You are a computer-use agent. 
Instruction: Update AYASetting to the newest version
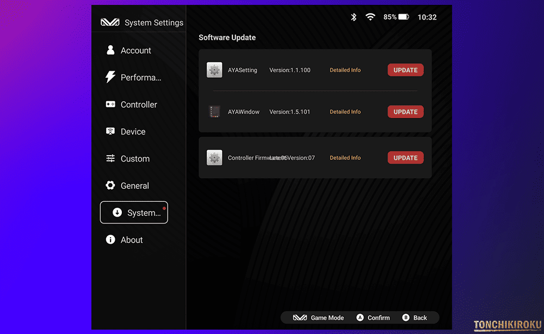click(405, 70)
